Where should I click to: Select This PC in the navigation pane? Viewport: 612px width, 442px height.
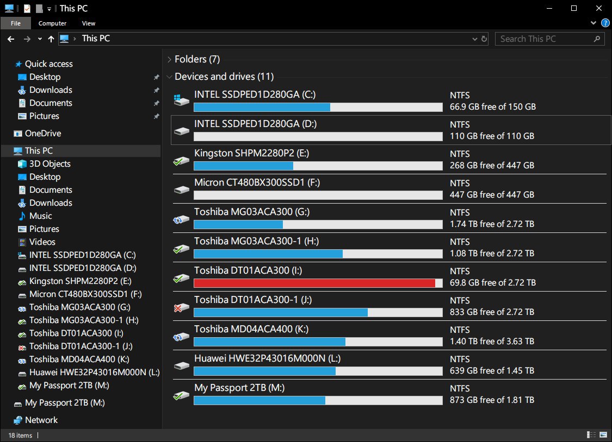(x=81, y=151)
